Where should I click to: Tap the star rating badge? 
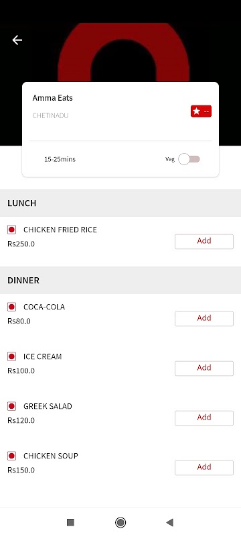[x=201, y=111]
